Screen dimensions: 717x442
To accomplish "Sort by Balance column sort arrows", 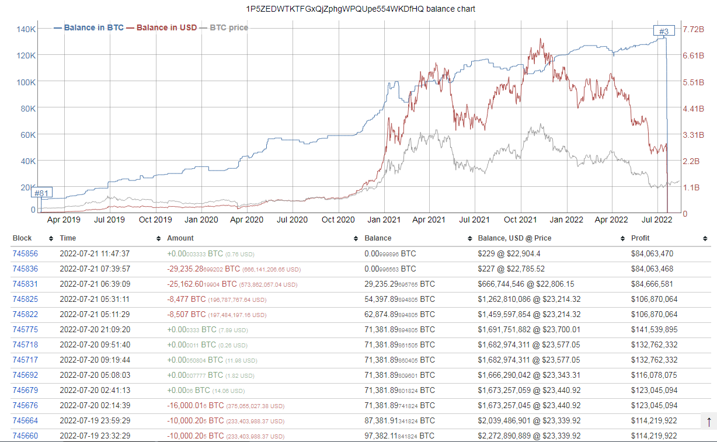I will click(469, 239).
